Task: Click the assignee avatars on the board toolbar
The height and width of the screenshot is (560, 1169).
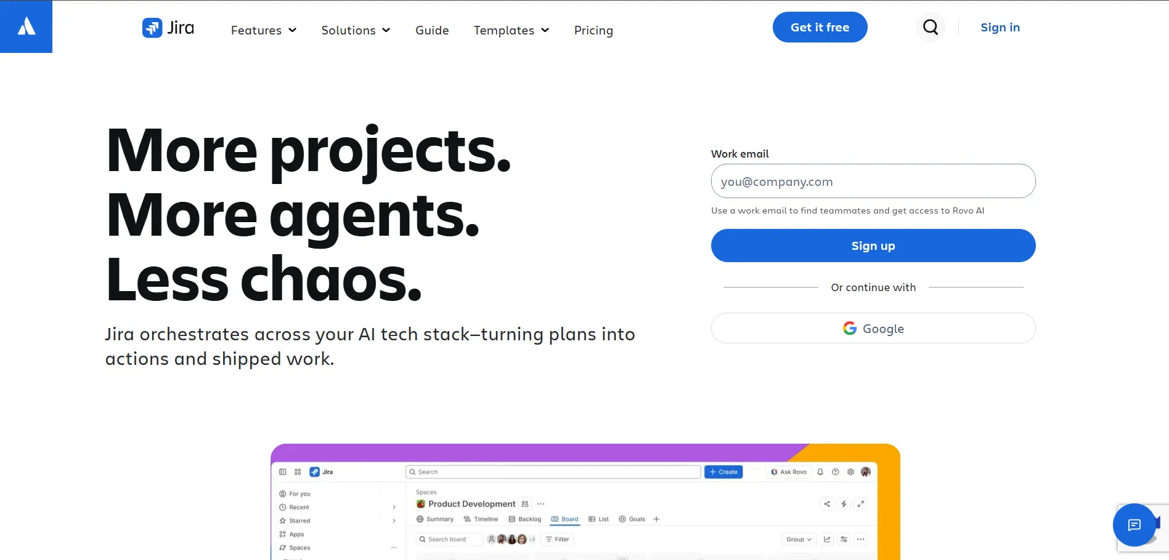Action: [x=511, y=539]
